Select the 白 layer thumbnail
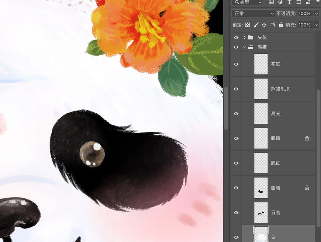321x242 pixels. click(x=261, y=235)
